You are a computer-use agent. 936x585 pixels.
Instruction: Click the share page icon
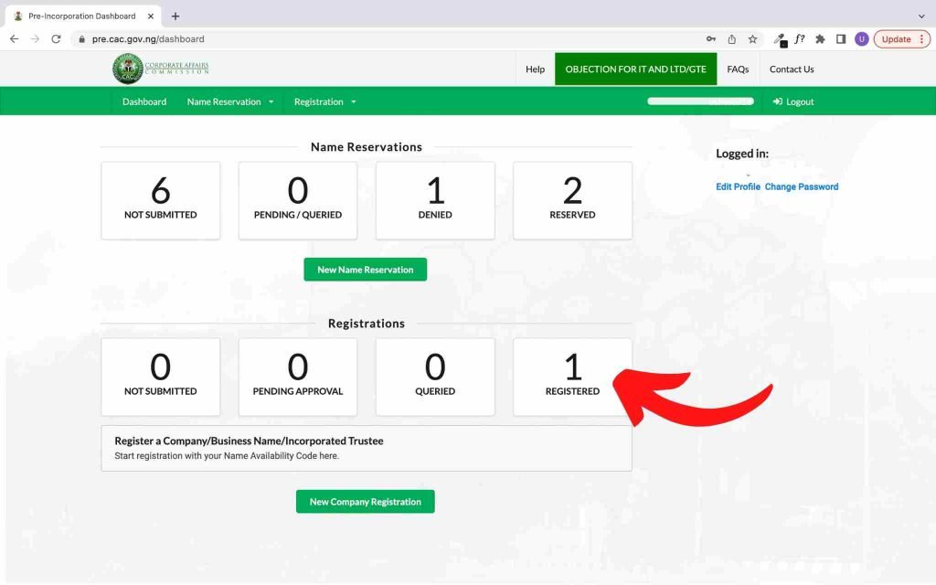pos(732,38)
